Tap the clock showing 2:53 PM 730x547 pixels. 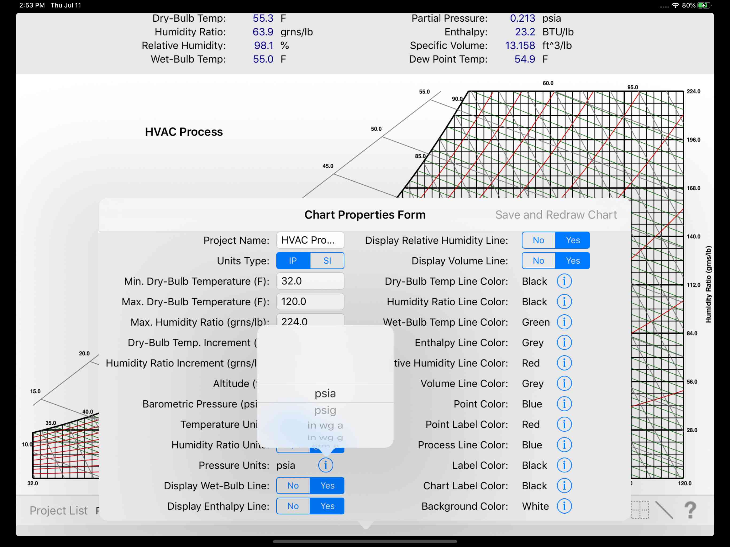click(x=32, y=5)
